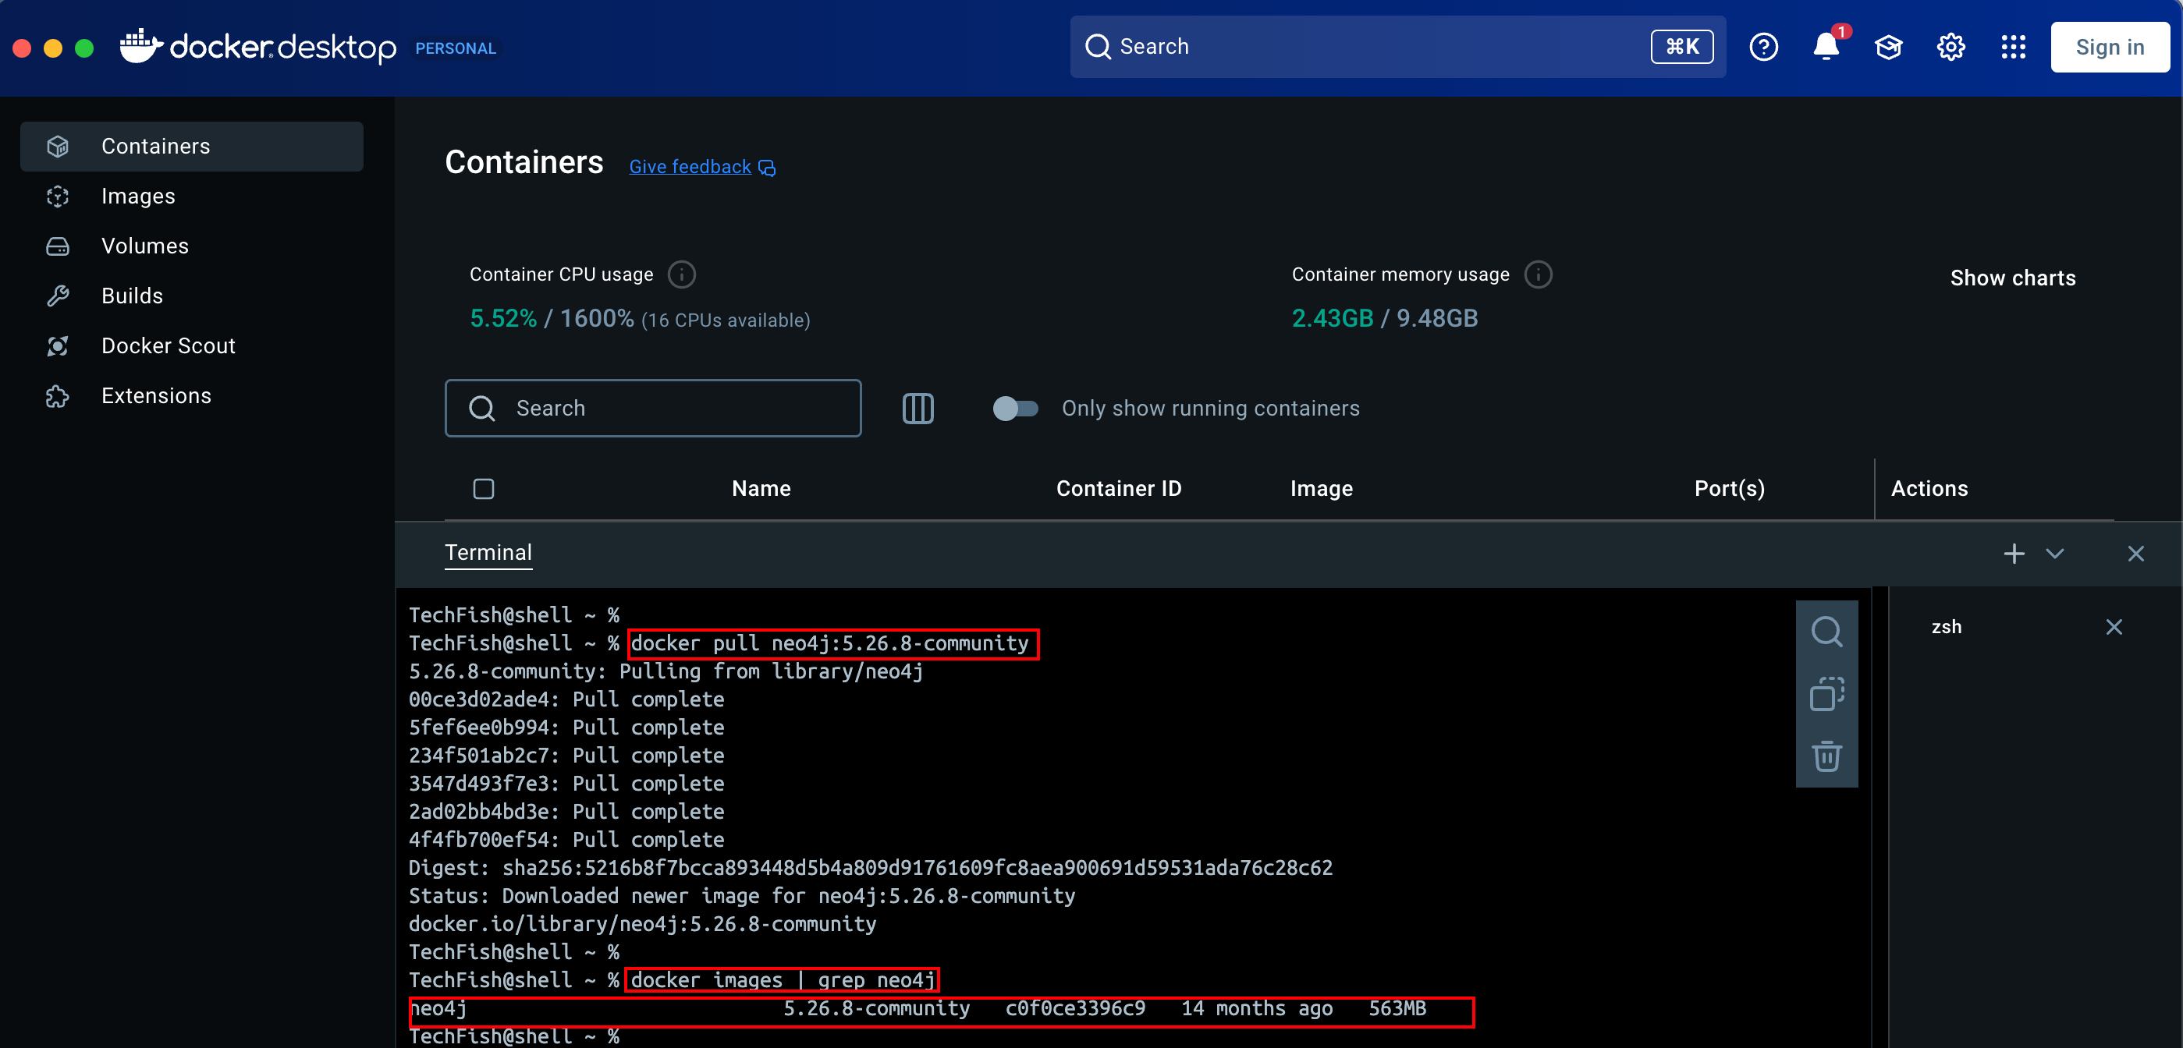Click the Volumes drive icon in sidebar
The width and height of the screenshot is (2183, 1048).
click(58, 246)
